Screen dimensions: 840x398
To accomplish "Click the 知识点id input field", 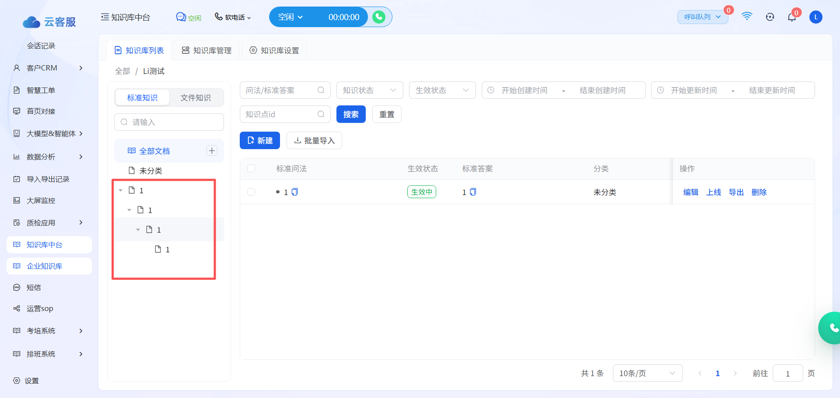I will pyautogui.click(x=280, y=115).
